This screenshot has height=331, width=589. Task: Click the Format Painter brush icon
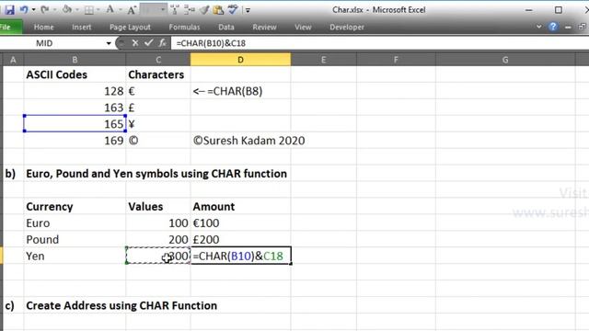204,10
